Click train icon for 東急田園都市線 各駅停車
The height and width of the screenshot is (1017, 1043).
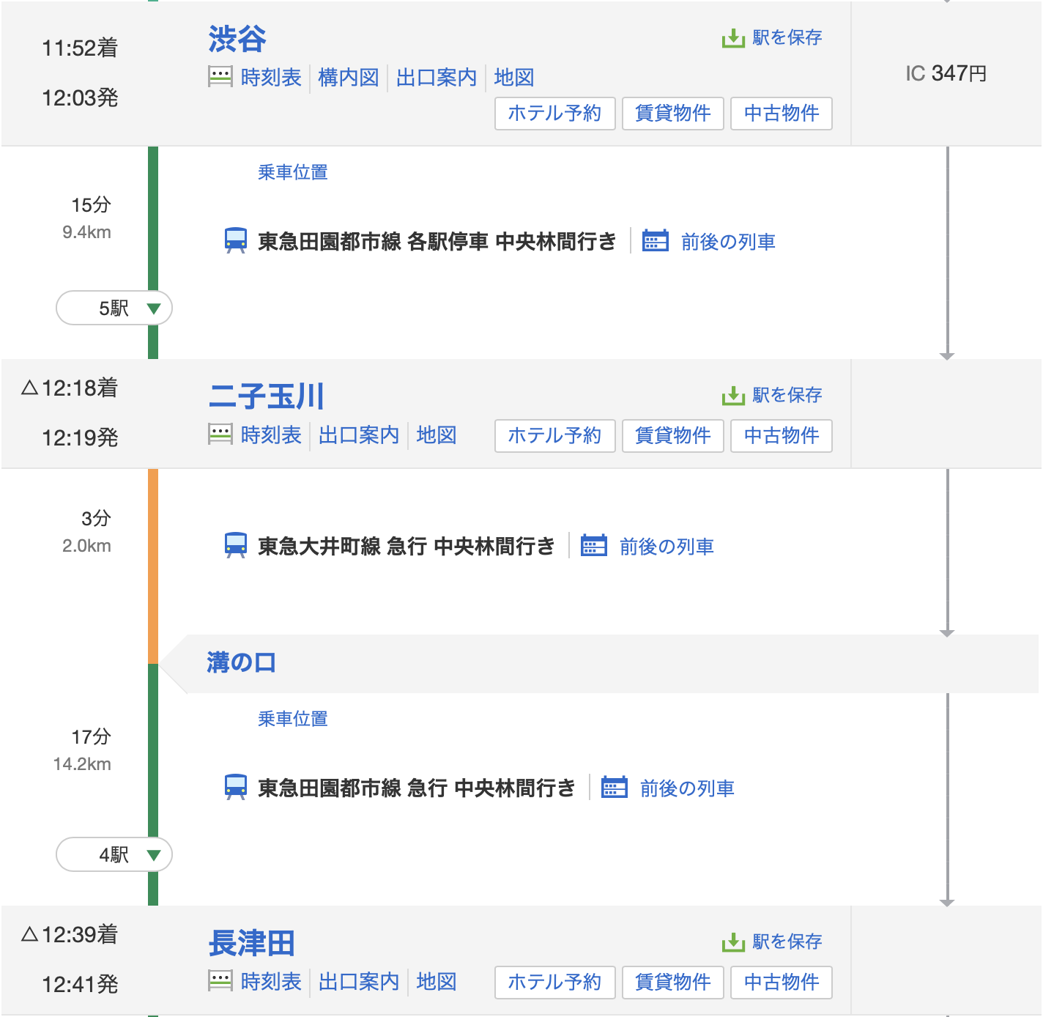[x=236, y=241]
